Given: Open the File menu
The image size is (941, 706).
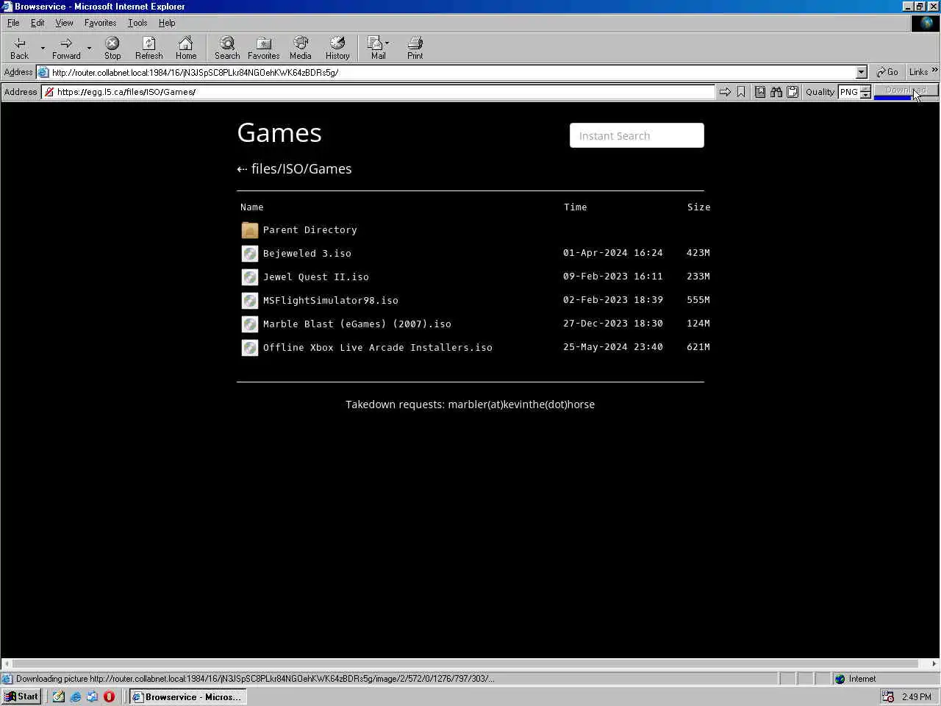Looking at the screenshot, I should tap(13, 23).
